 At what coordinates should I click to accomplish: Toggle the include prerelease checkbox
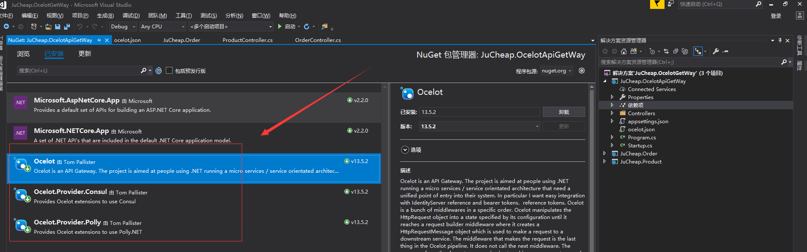pos(169,71)
